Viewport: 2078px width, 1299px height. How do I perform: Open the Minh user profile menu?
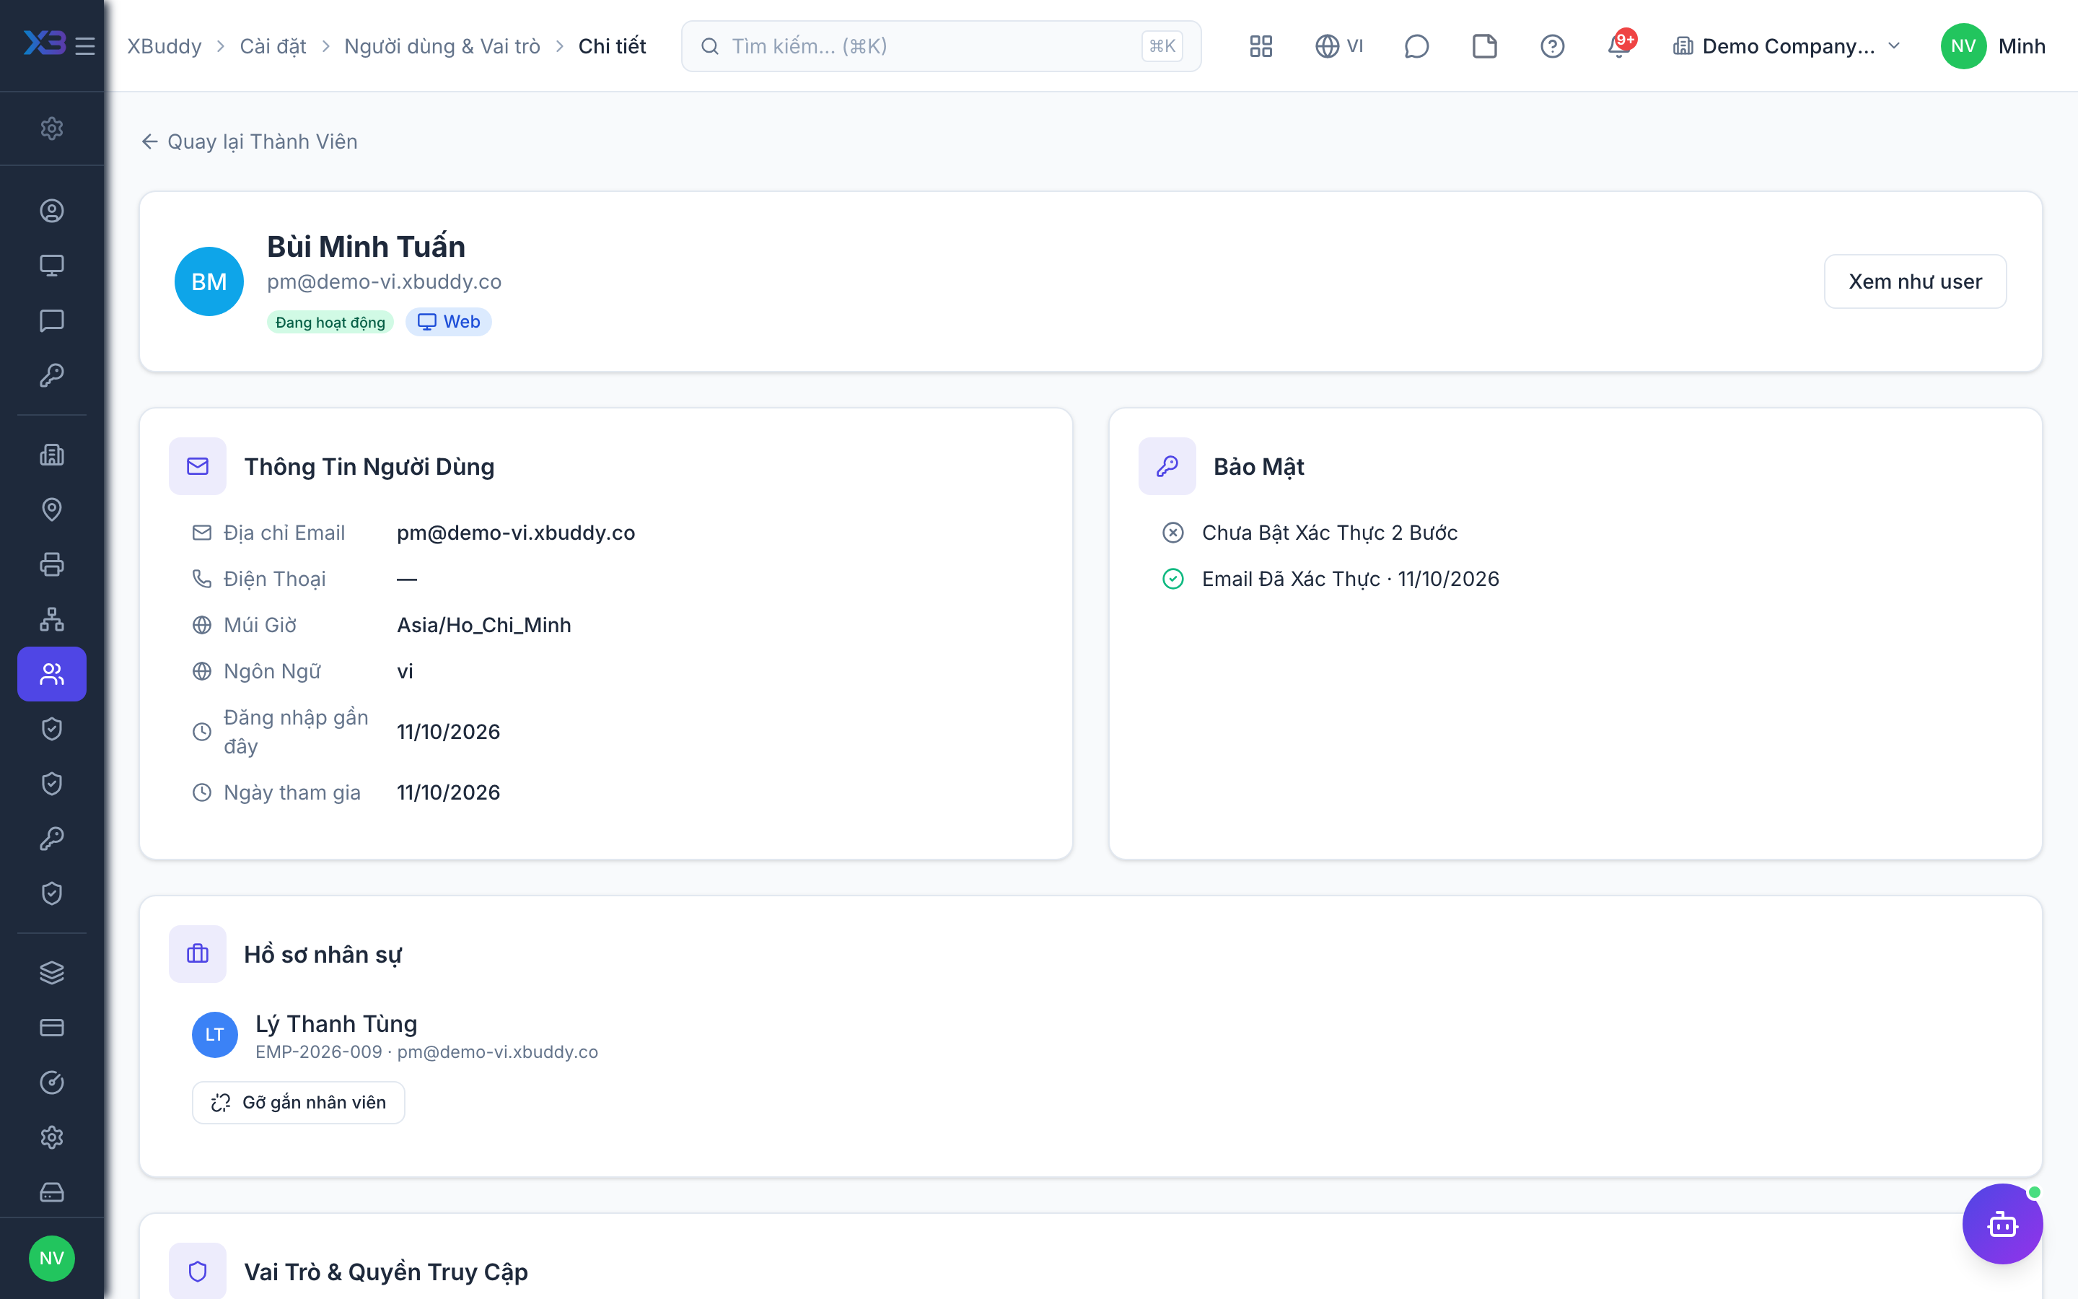tap(1993, 45)
